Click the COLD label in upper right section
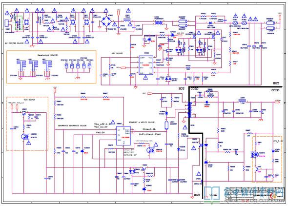Image resolution: width=288 pixels, height=206 pixels. click(275, 90)
